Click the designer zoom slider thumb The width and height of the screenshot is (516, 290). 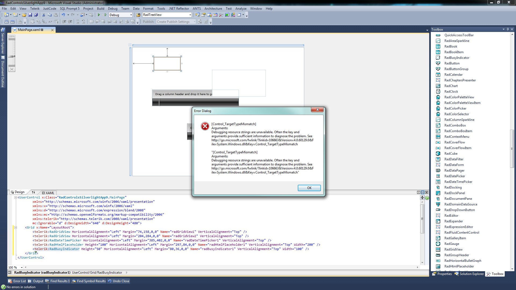(x=12, y=56)
